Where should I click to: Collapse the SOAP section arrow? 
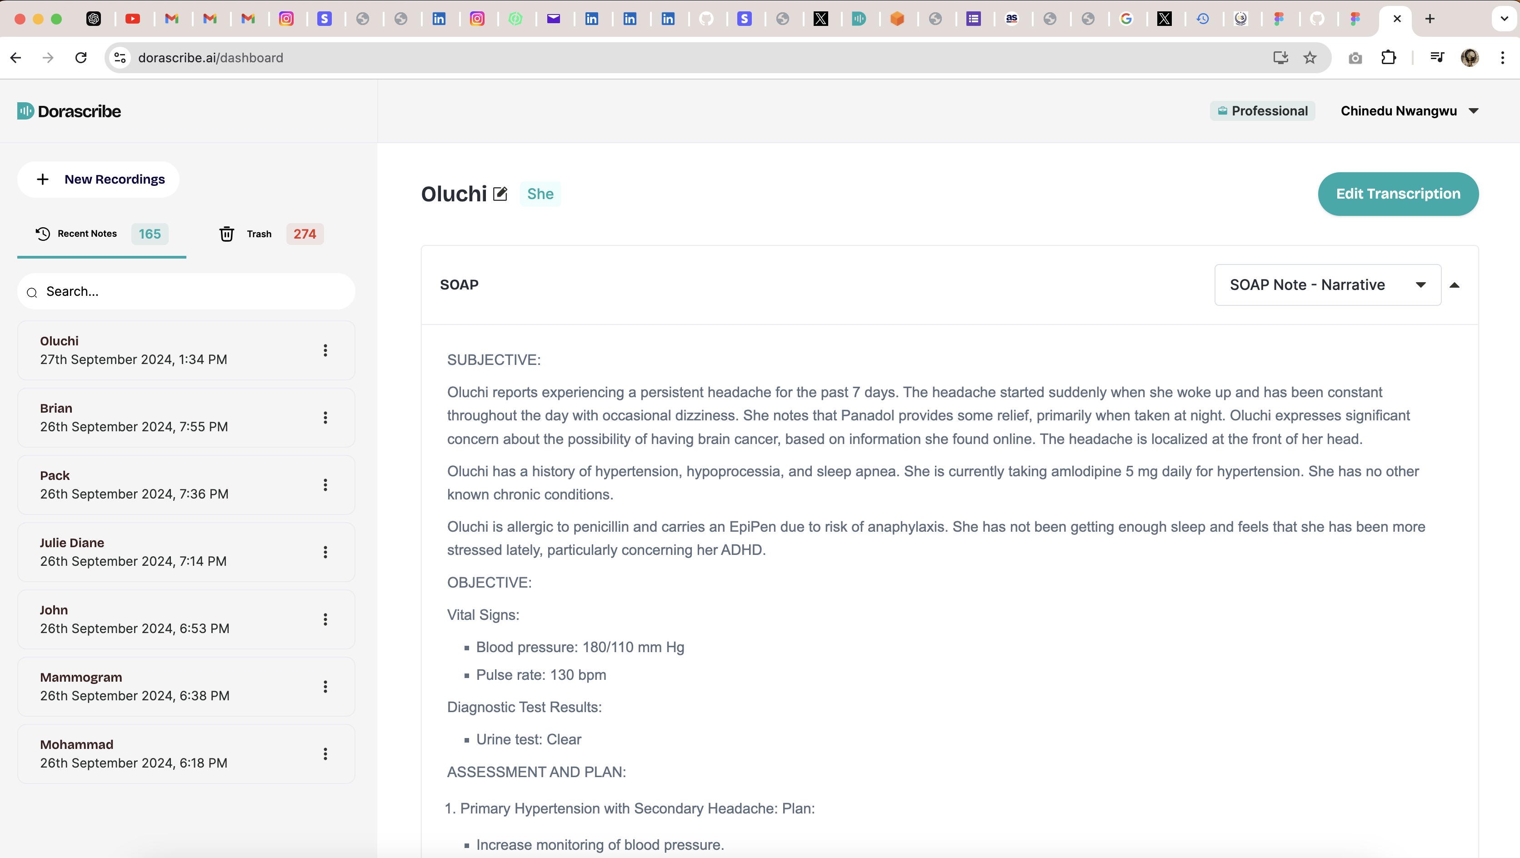click(x=1455, y=285)
